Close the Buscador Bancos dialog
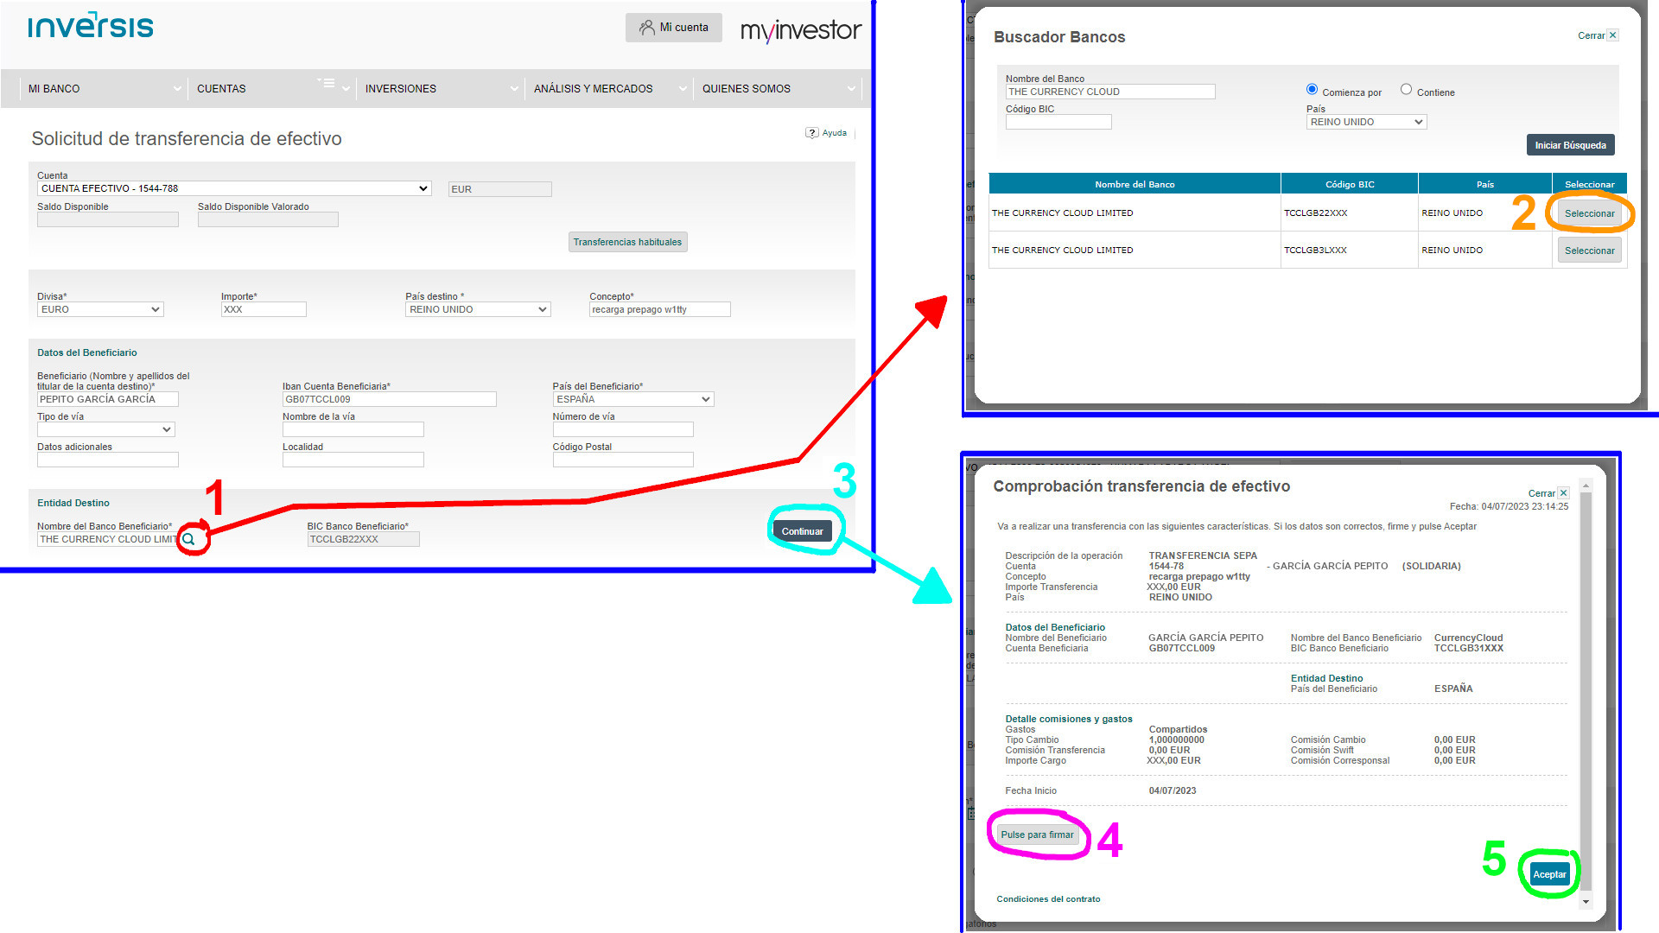 [x=1612, y=35]
